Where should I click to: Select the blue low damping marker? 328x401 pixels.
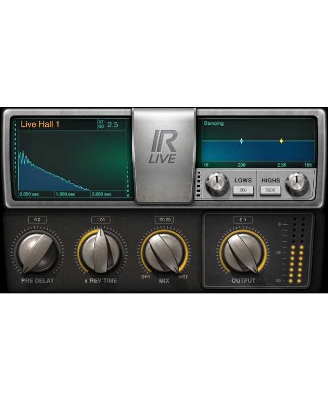[241, 141]
